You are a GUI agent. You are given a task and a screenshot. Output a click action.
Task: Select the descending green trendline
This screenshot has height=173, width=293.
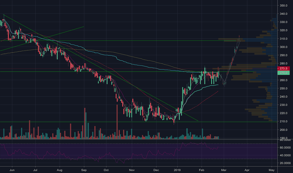click(x=101, y=68)
